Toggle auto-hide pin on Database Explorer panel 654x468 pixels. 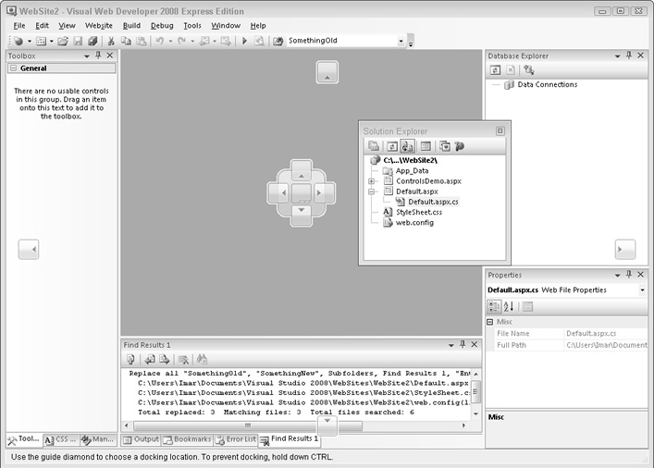point(629,55)
